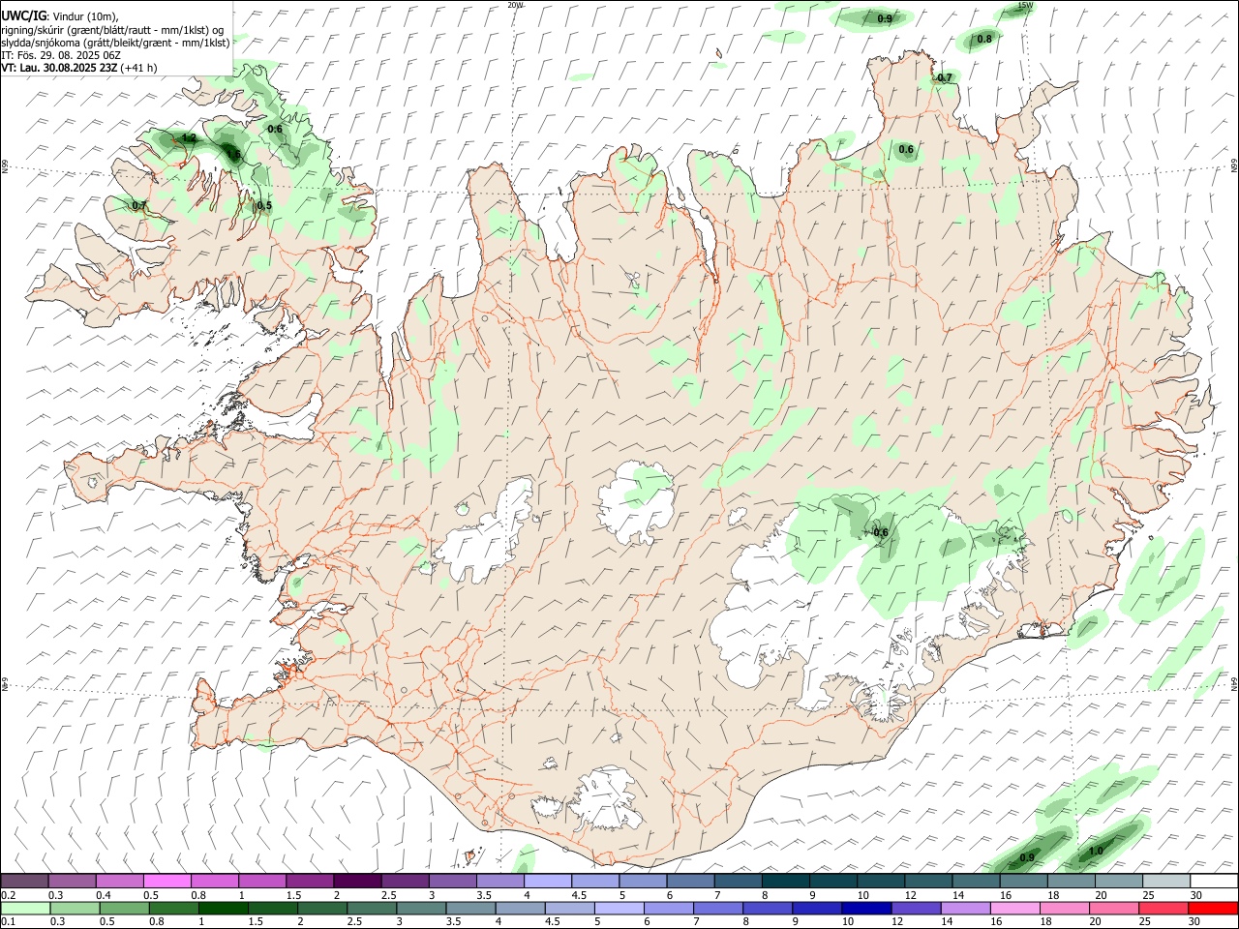Click the '25' value label in bottom legend row
The image size is (1239, 929).
[1147, 922]
